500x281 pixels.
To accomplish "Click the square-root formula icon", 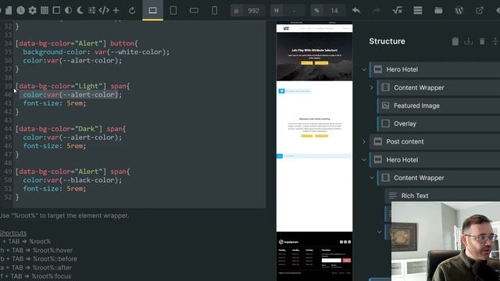I will click(x=397, y=10).
